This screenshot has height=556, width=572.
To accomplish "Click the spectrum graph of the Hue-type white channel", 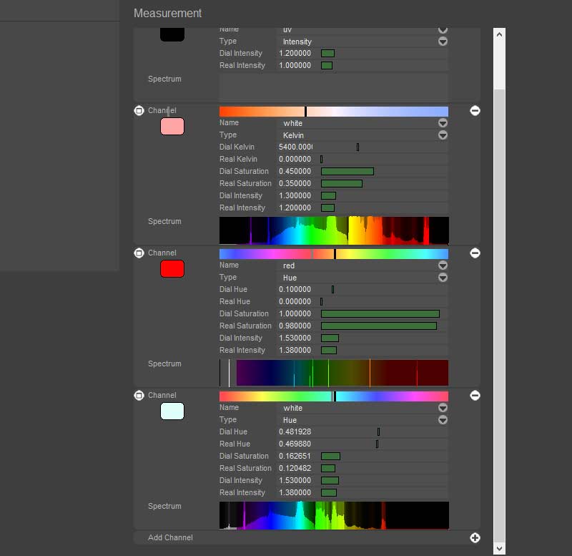I will tap(334, 515).
